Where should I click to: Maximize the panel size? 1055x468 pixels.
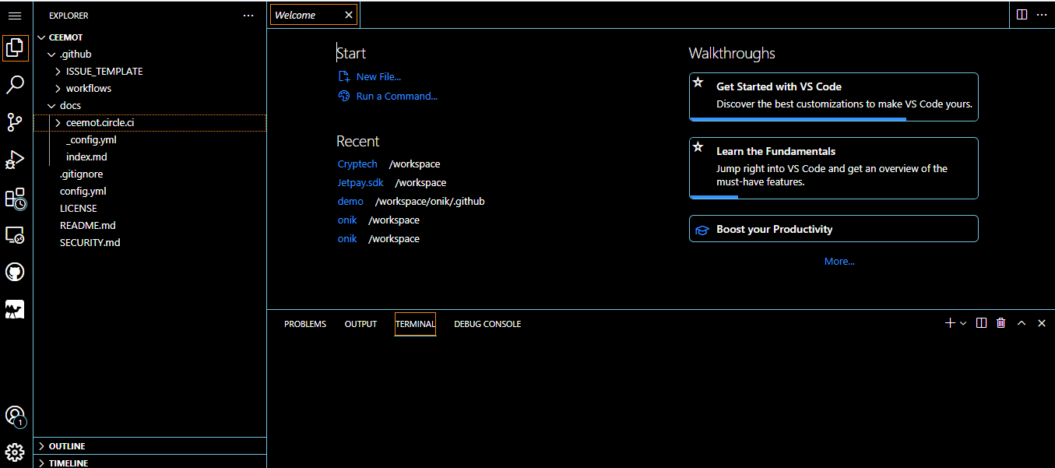click(1022, 323)
